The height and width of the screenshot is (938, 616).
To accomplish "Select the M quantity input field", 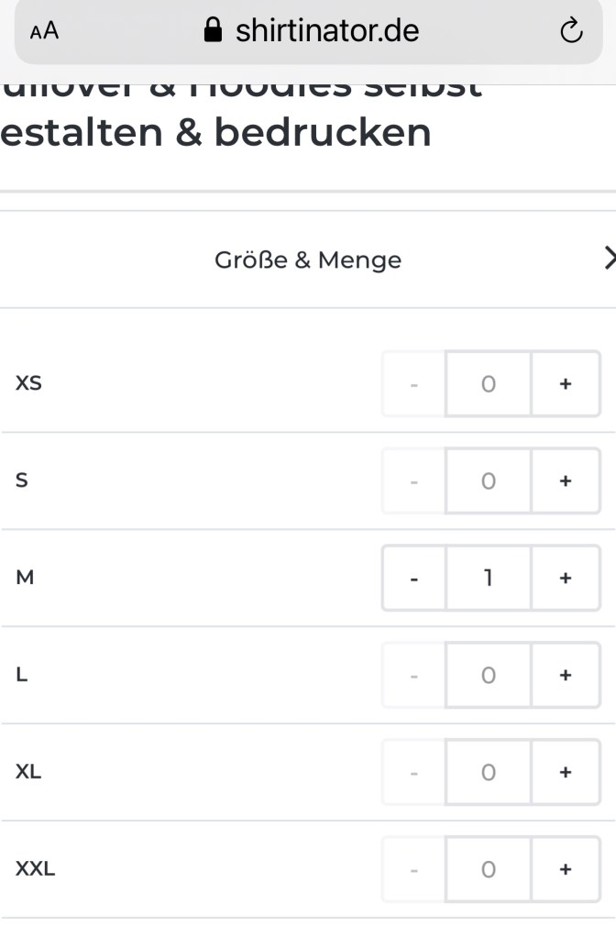I will click(489, 579).
